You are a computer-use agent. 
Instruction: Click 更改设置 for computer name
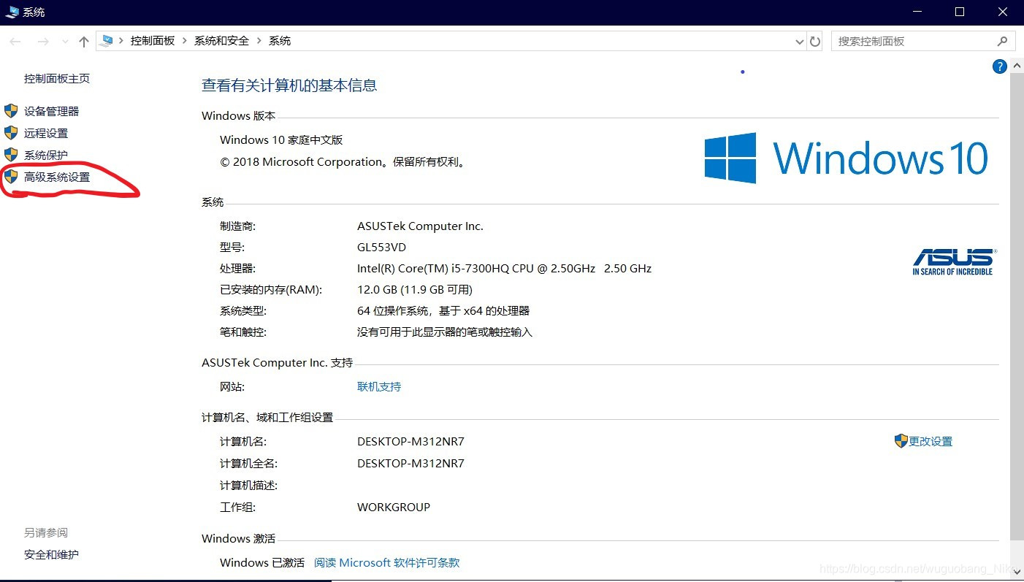(x=931, y=441)
